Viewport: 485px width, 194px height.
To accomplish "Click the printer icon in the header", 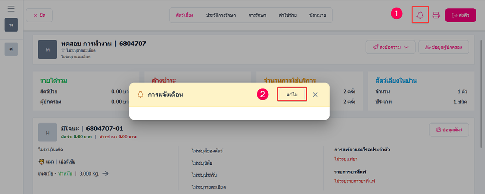I will coord(436,15).
